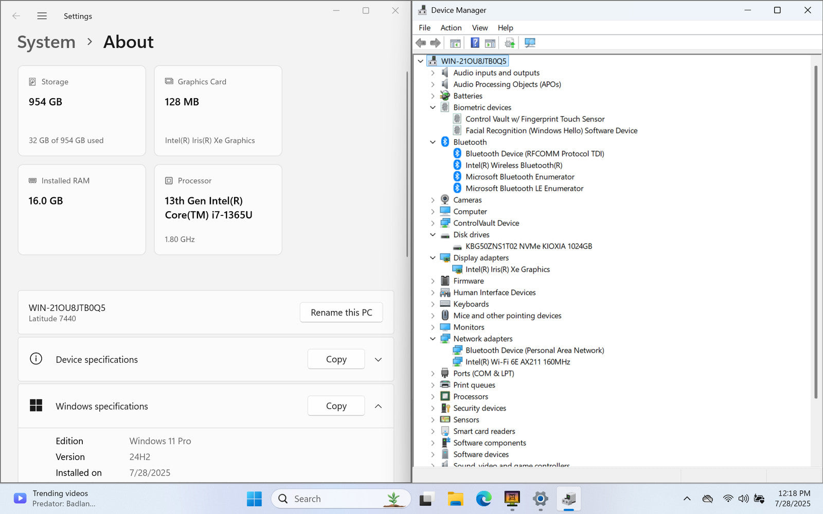
Task: Show hidden icons in system tray
Action: coord(687,499)
